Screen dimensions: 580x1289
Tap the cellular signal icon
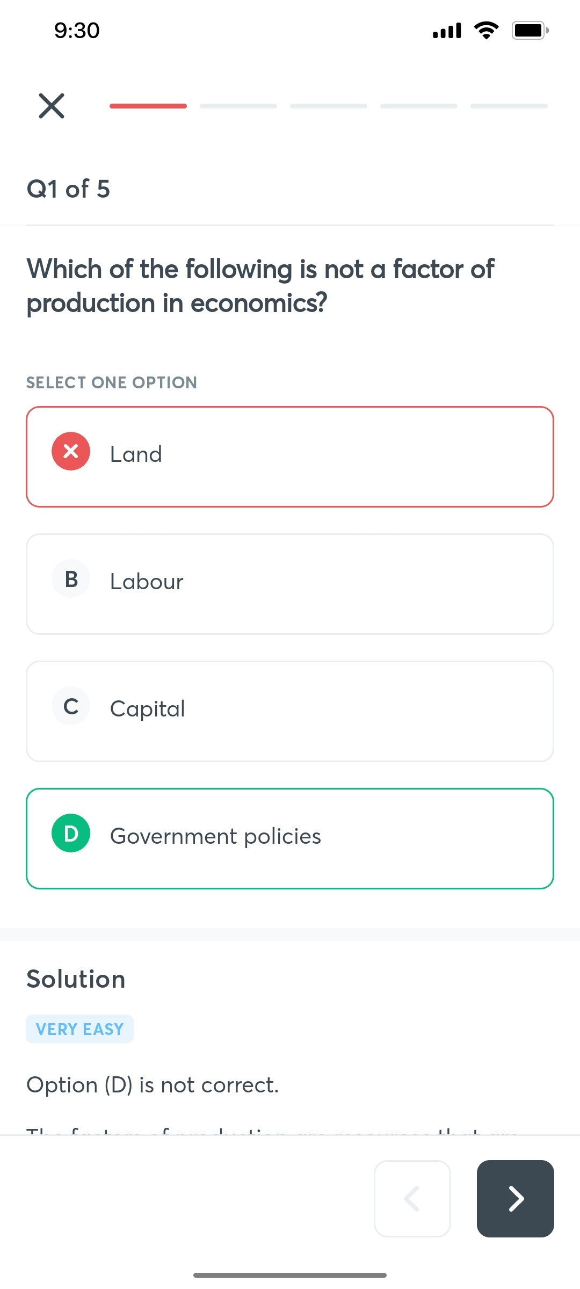coord(445,30)
